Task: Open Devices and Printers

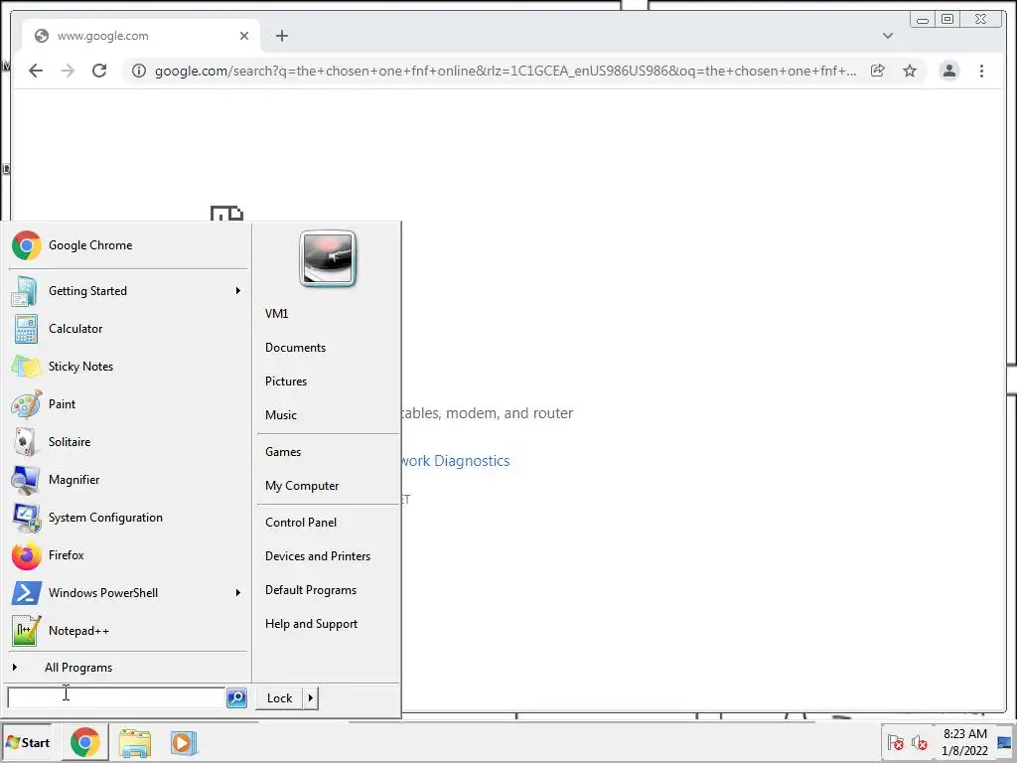Action: point(318,556)
